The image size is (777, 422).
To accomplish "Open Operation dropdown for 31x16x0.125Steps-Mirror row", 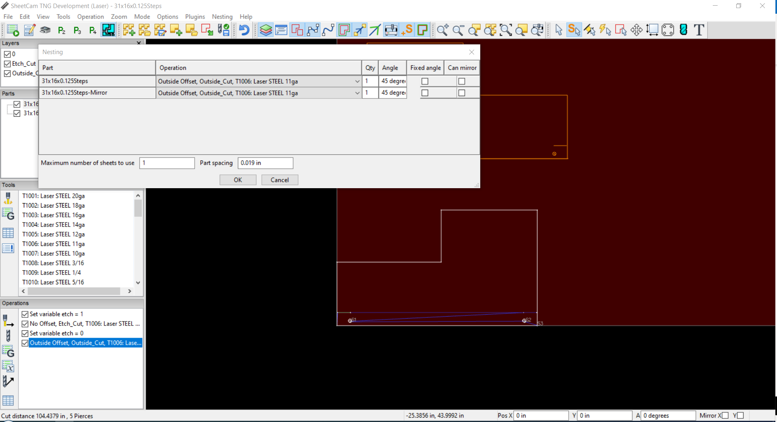I will tap(357, 93).
